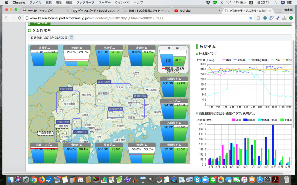Screen dimensions: 297x185
Task: Open Finder from the Dock
Action: [x=11, y=180]
